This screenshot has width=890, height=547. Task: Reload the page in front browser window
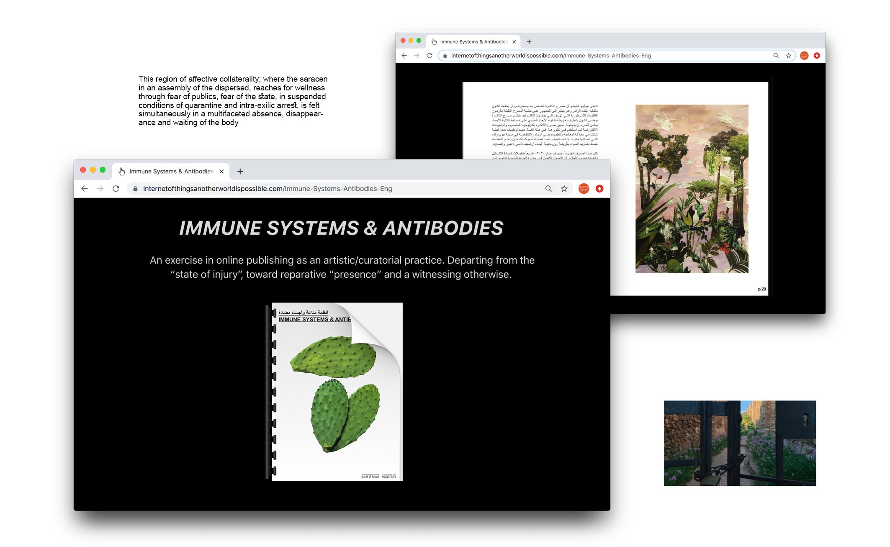tap(116, 189)
